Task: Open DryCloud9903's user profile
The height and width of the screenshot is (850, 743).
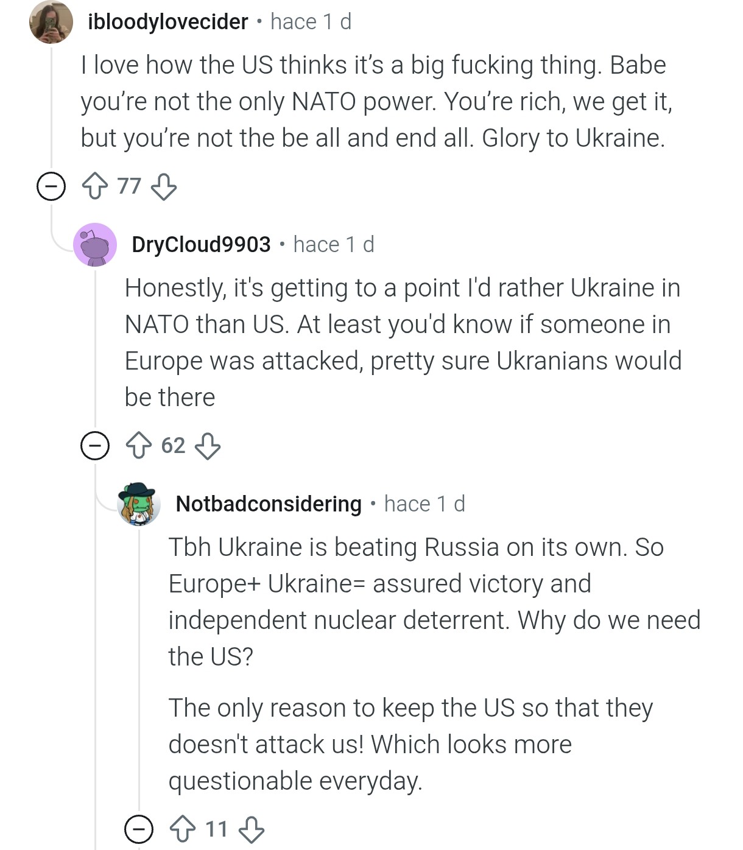Action: tap(201, 245)
